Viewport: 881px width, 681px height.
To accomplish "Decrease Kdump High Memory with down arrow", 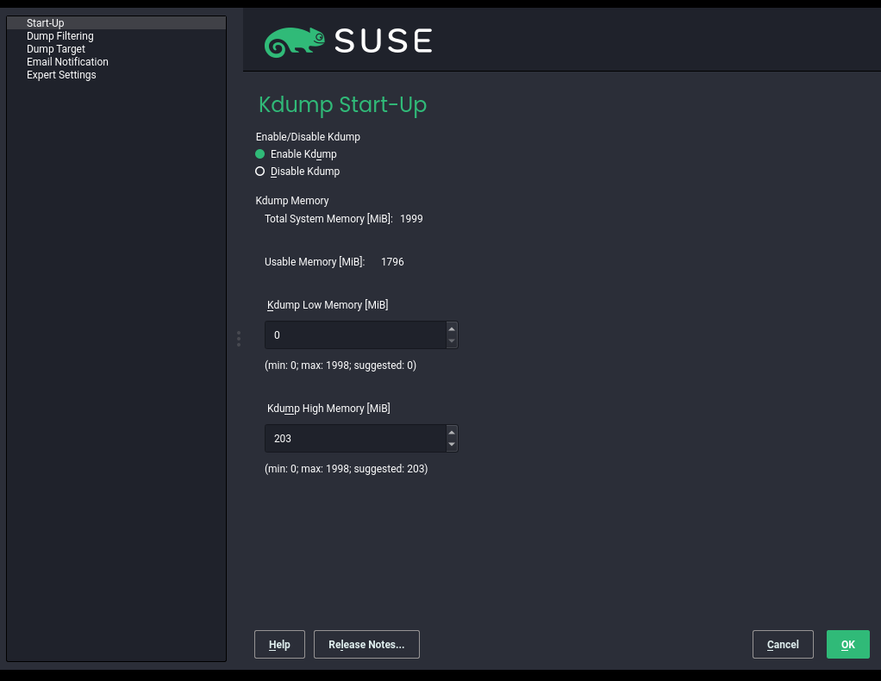I will click(x=452, y=445).
